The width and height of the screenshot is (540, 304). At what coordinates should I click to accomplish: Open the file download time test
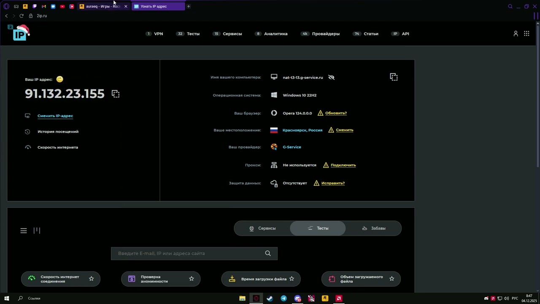pos(261,279)
